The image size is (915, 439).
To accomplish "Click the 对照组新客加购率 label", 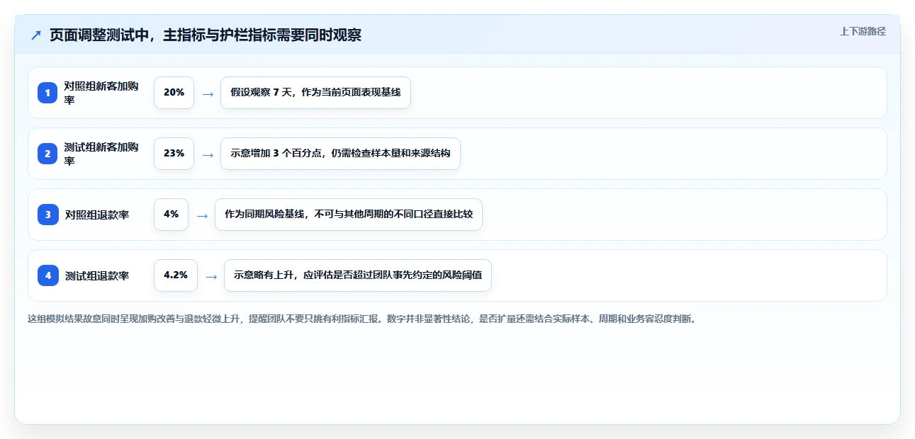I will [102, 93].
